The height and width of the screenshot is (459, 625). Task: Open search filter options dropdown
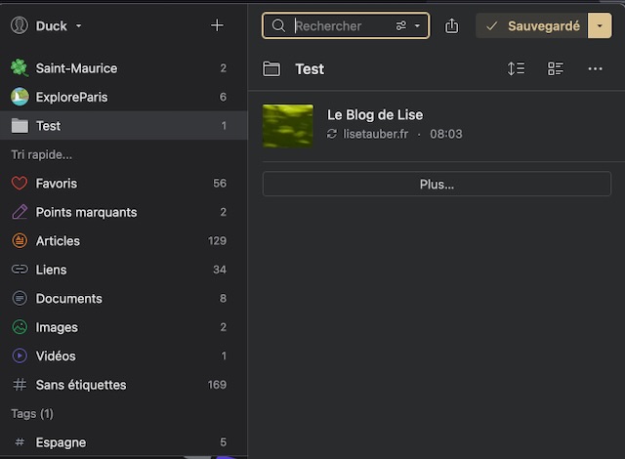tap(407, 26)
